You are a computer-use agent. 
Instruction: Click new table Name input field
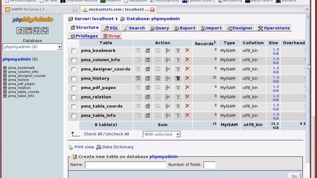[x=125, y=165]
